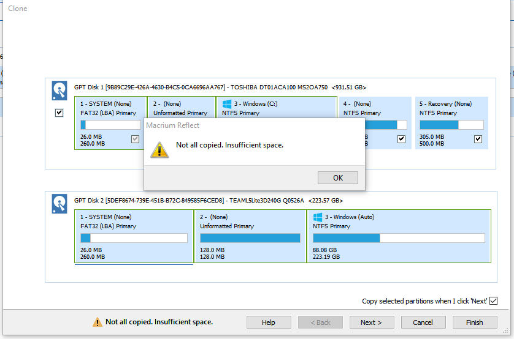Click the 'Macrium Reflect' dialog title
Viewport: 514px width, 339px height.
tap(172, 125)
